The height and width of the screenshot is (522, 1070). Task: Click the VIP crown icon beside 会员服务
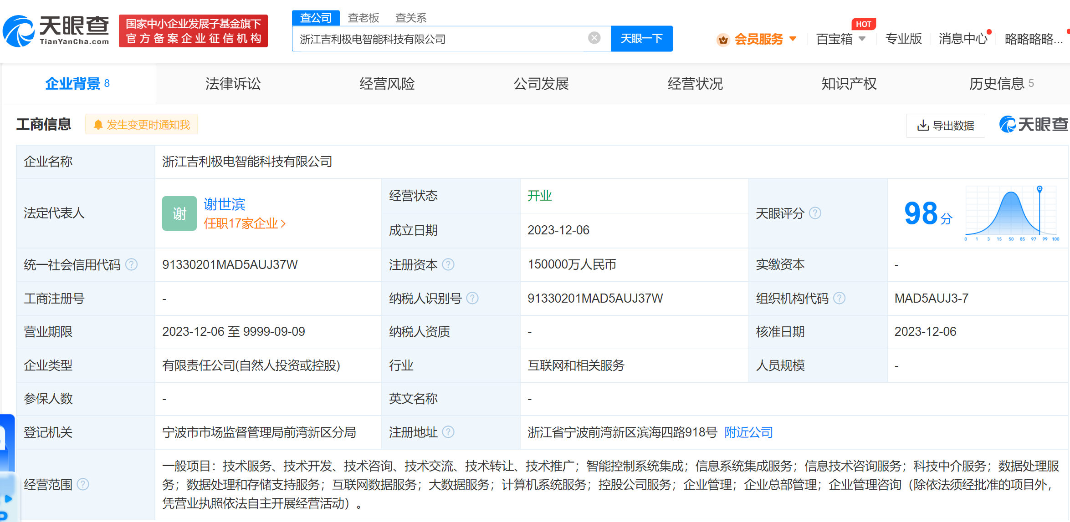(723, 40)
